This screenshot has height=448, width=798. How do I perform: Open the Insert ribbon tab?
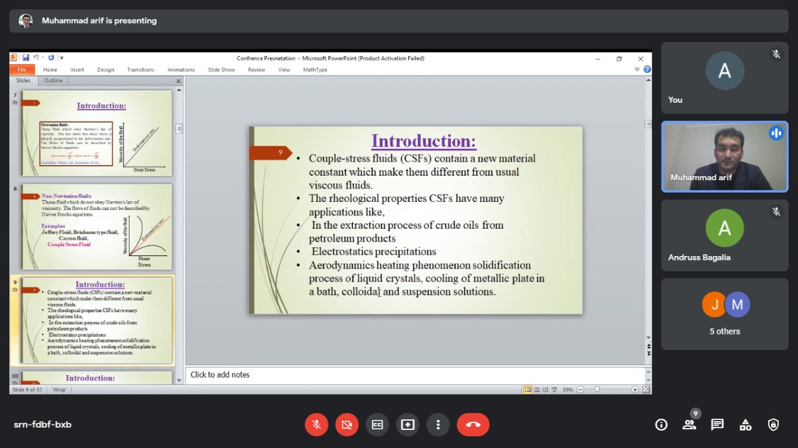coord(77,70)
